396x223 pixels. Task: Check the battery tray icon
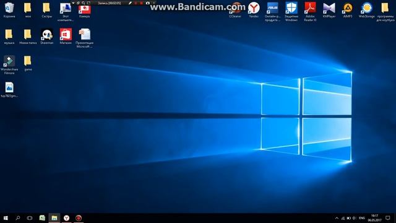(x=348, y=218)
